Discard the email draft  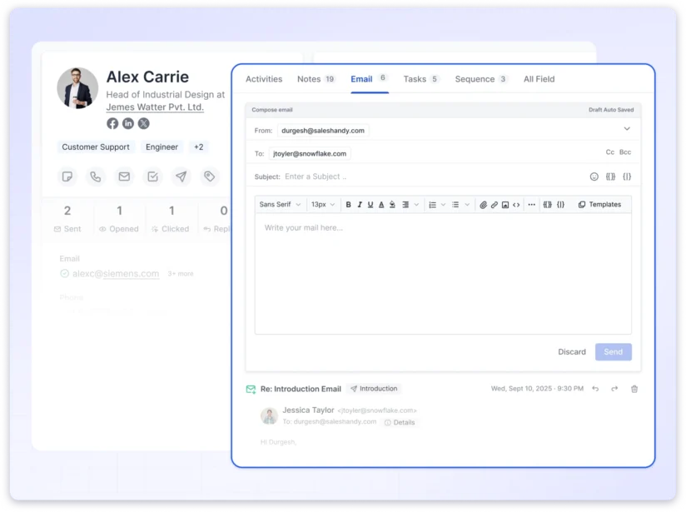pyautogui.click(x=572, y=352)
